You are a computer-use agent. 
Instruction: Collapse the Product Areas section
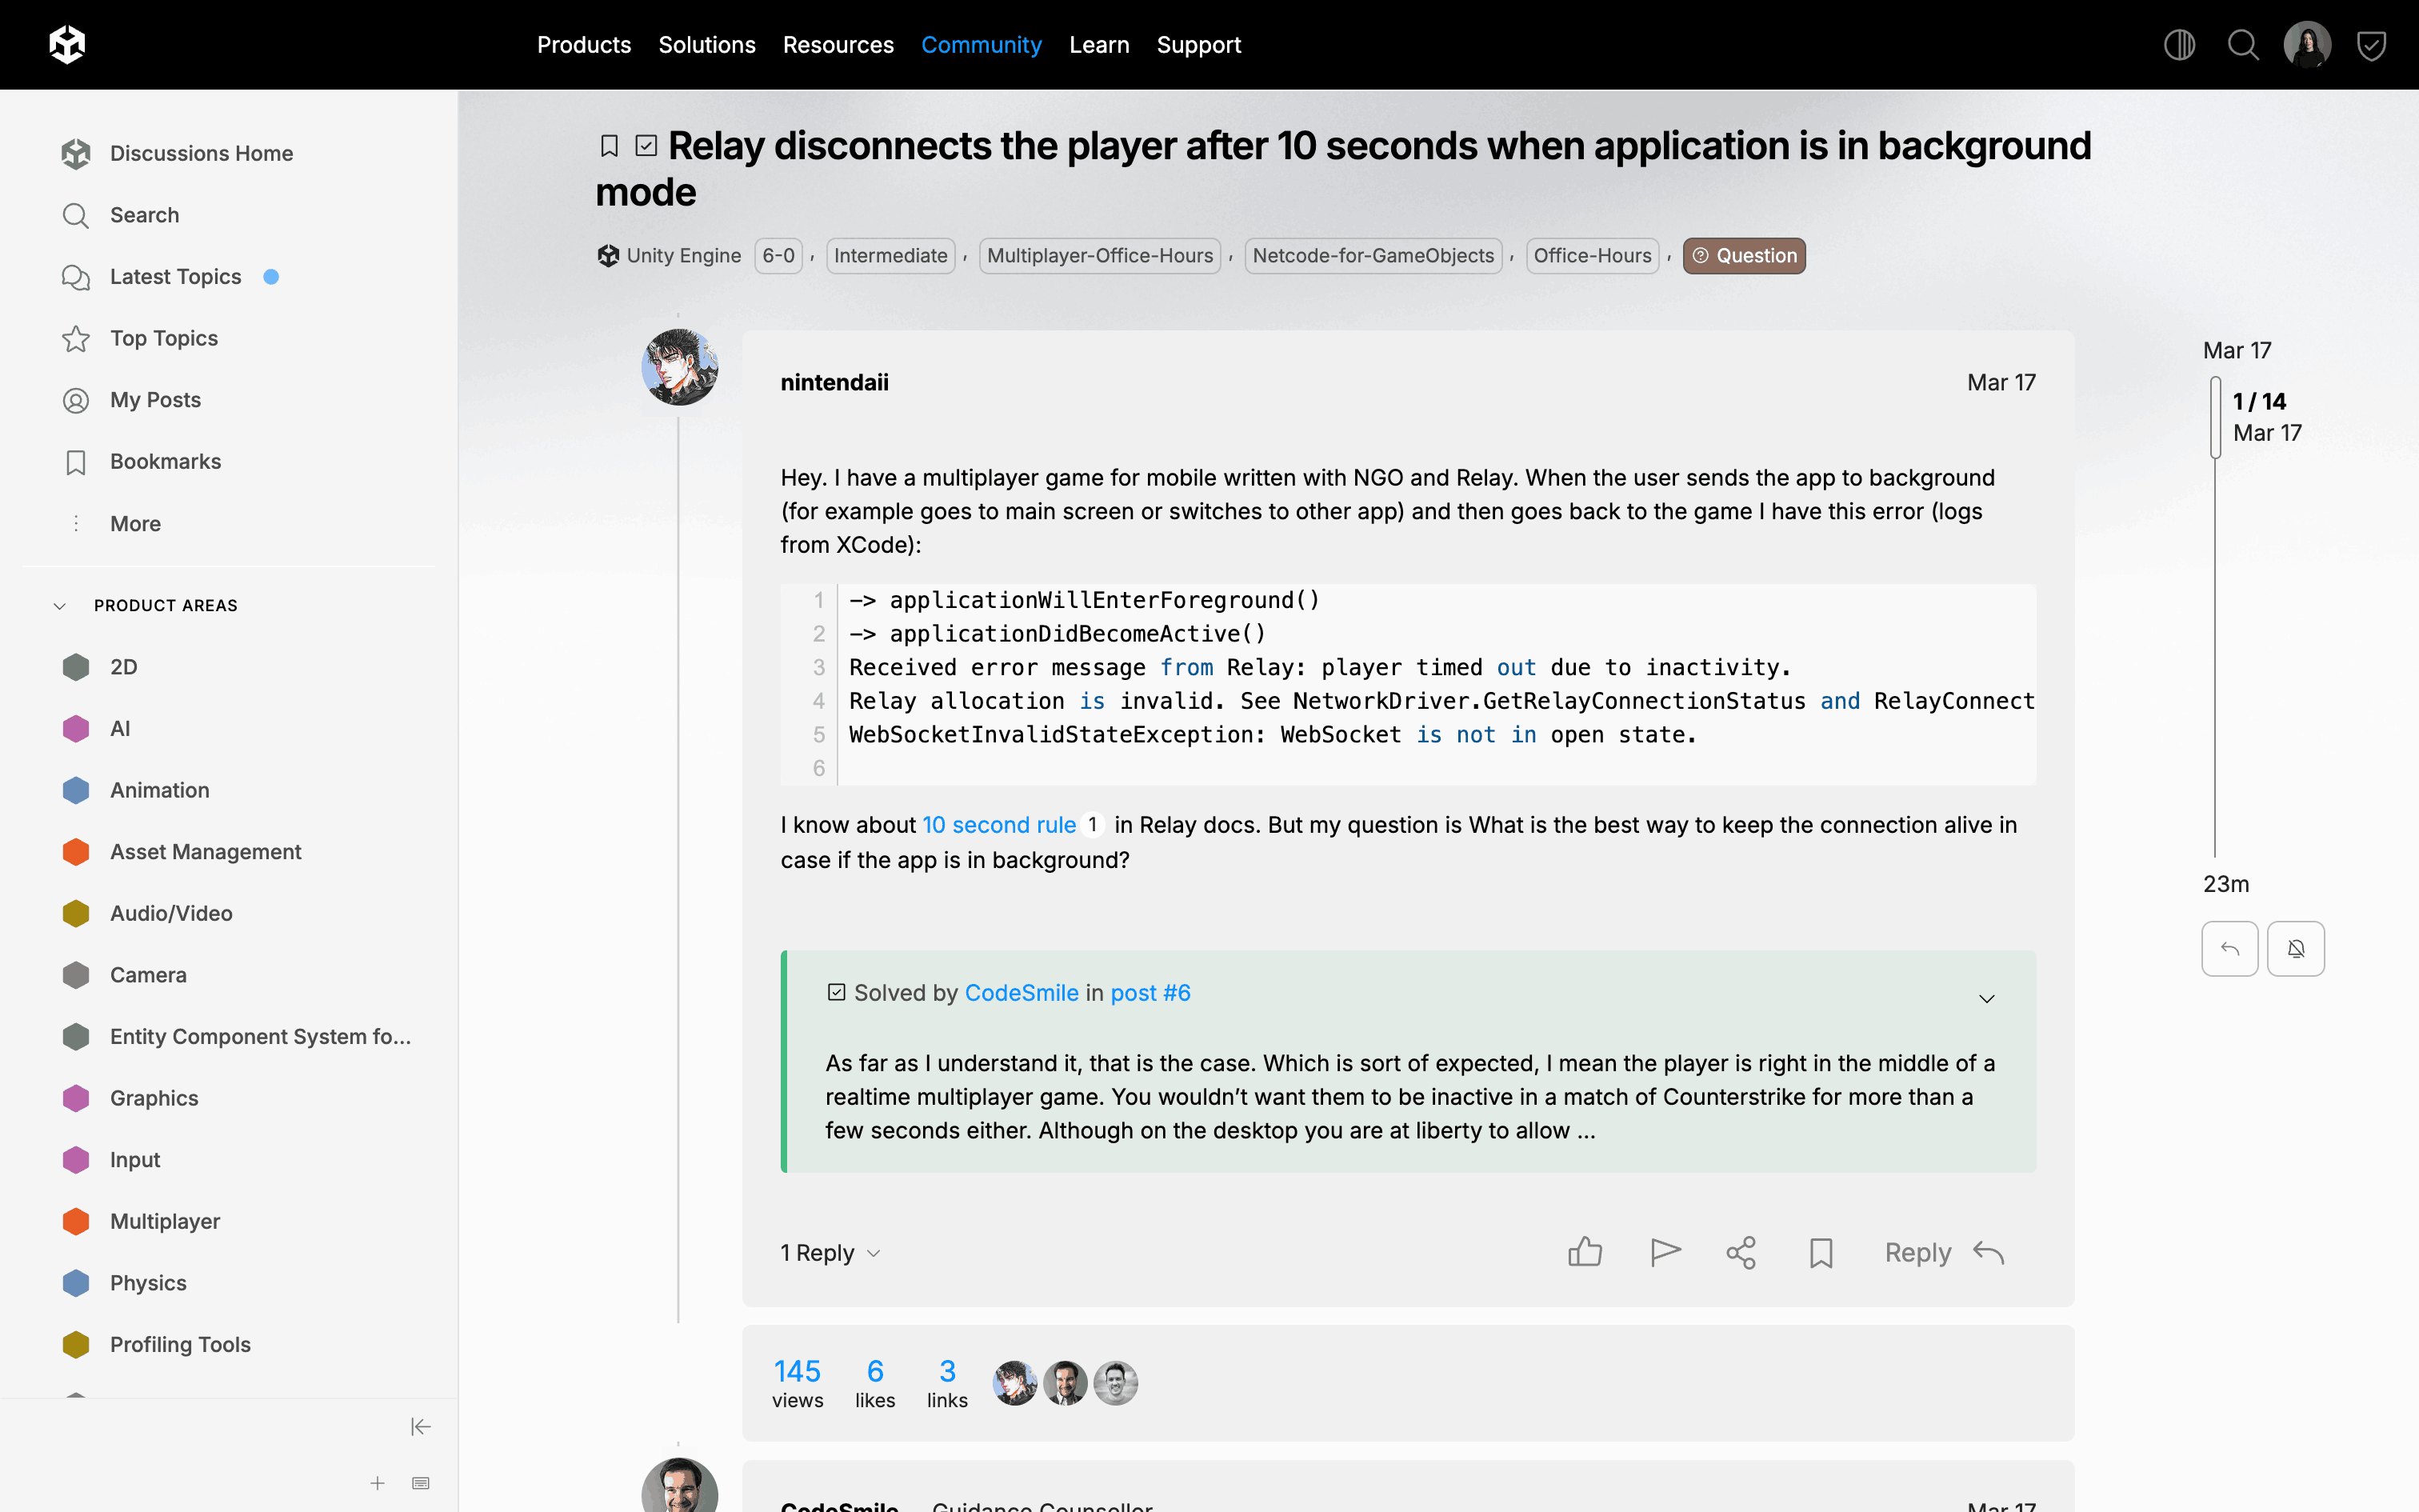tap(60, 606)
